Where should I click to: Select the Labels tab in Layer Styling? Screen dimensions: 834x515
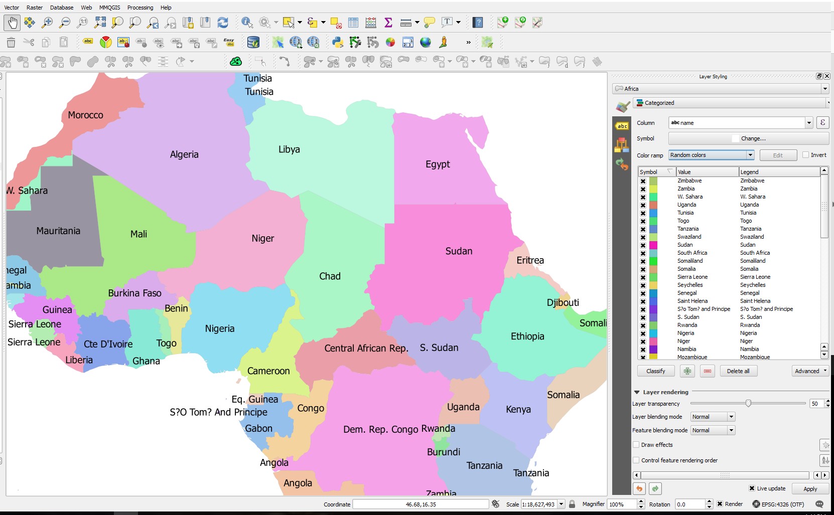pyautogui.click(x=622, y=126)
